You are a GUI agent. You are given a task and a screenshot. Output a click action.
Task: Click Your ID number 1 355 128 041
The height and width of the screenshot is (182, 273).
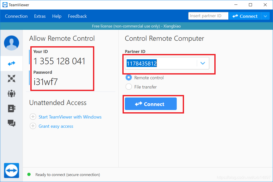pyautogui.click(x=59, y=61)
